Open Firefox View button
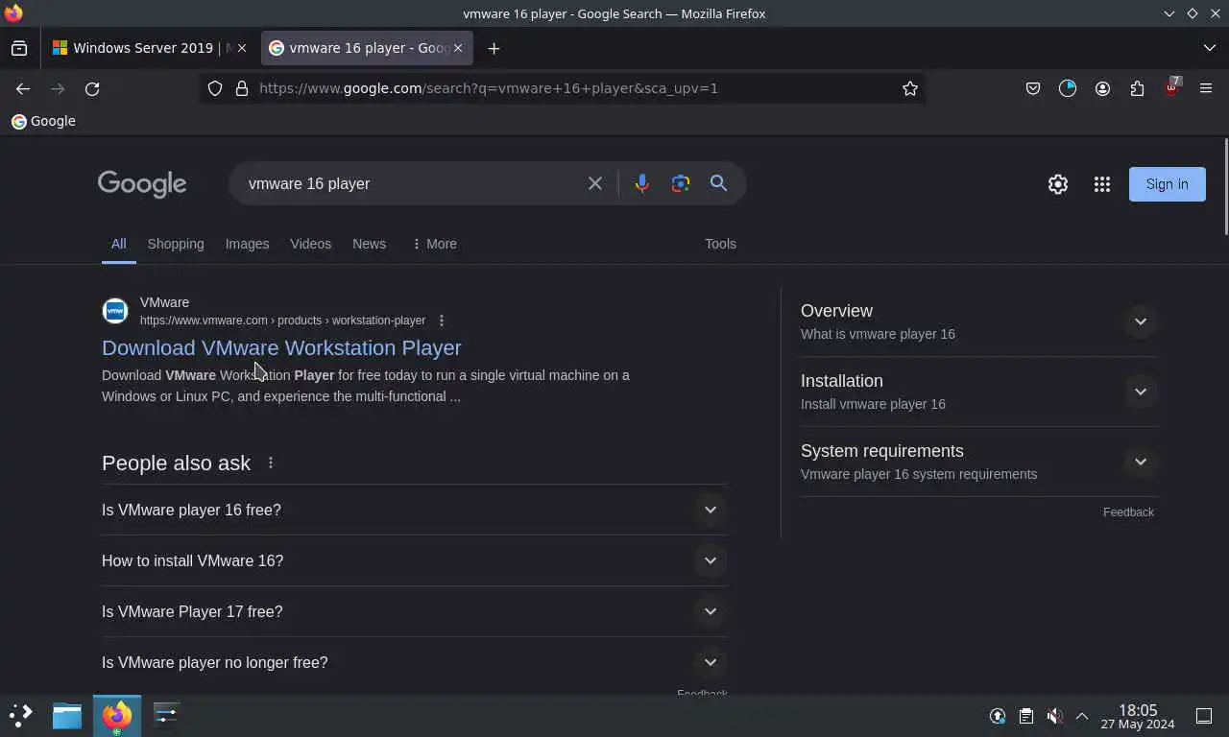The height and width of the screenshot is (737, 1229). 19,48
